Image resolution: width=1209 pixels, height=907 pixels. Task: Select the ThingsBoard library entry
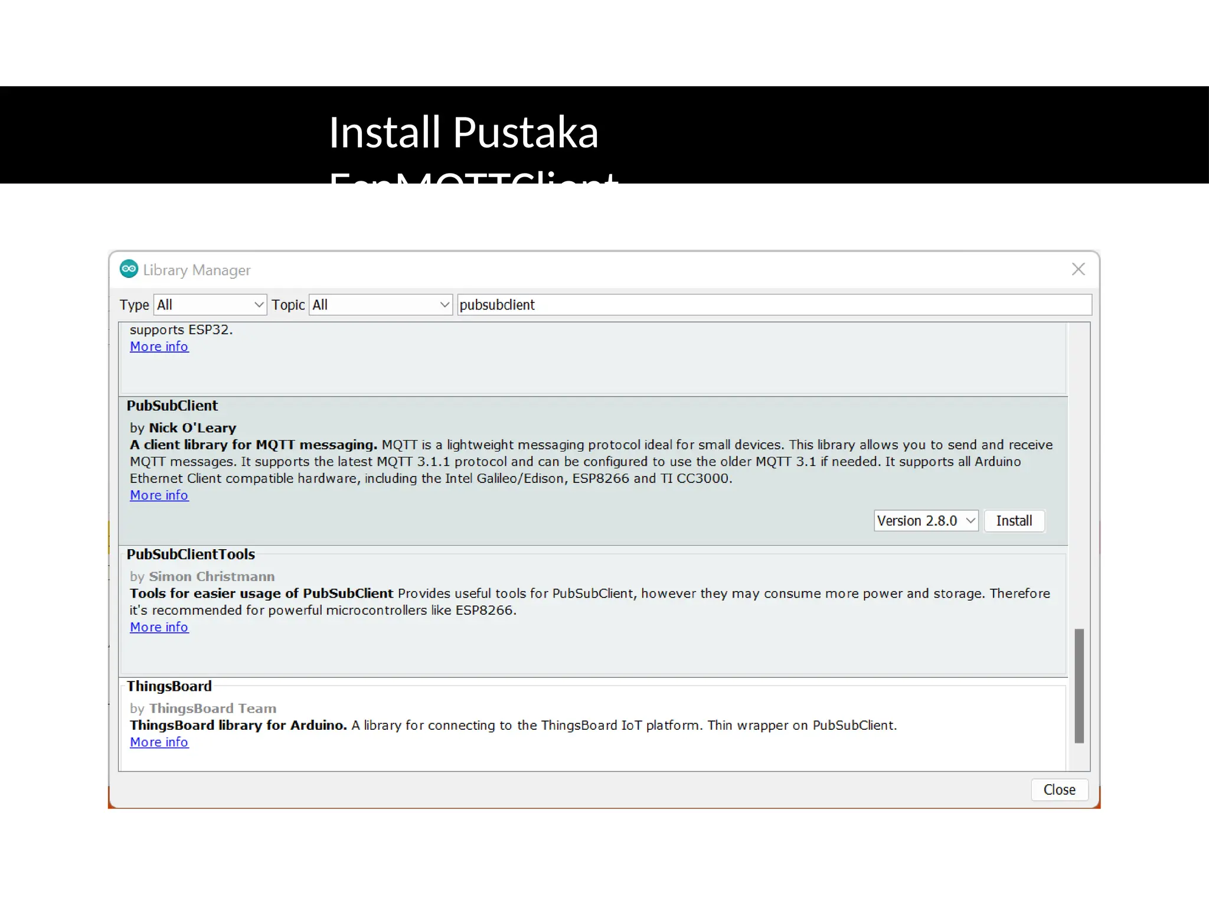click(169, 686)
